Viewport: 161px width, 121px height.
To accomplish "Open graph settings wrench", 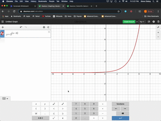I will tap(158, 27).
